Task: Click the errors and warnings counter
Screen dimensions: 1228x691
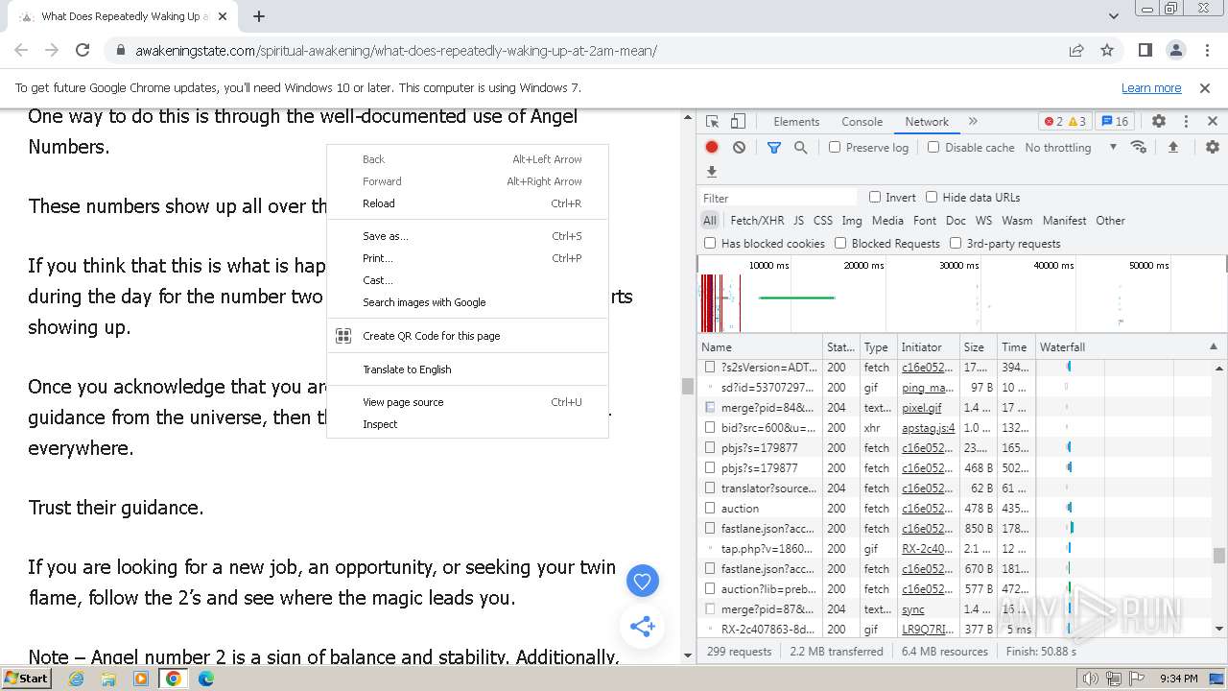Action: pyautogui.click(x=1066, y=122)
